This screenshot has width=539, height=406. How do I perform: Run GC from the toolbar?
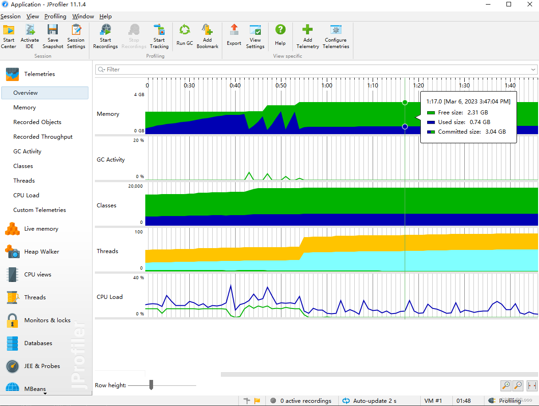pyautogui.click(x=185, y=35)
